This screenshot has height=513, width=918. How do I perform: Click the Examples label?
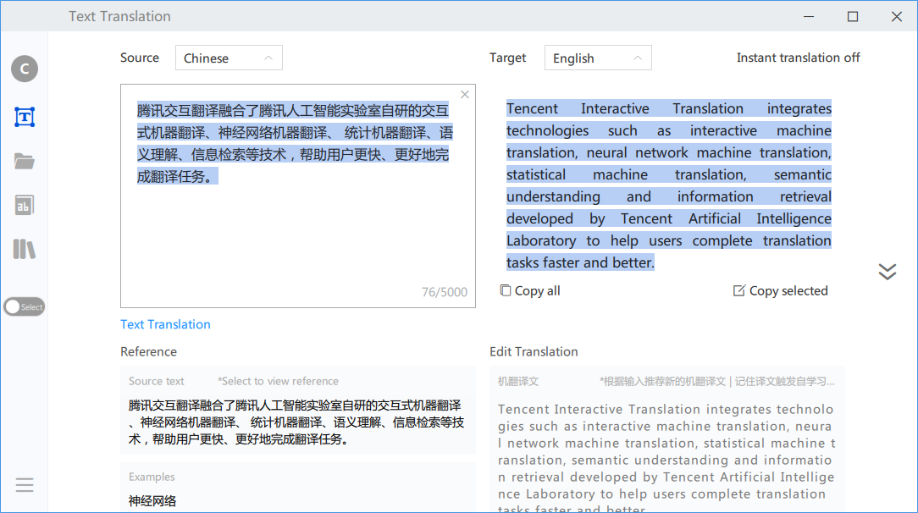pyautogui.click(x=152, y=477)
